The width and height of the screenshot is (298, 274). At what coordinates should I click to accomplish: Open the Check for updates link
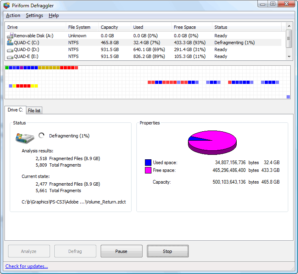27,266
